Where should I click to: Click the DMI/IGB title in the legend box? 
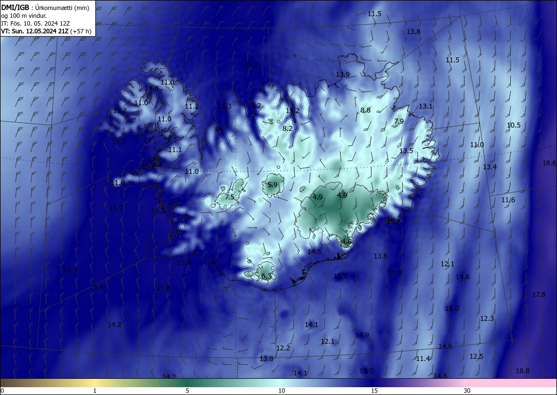(x=16, y=7)
